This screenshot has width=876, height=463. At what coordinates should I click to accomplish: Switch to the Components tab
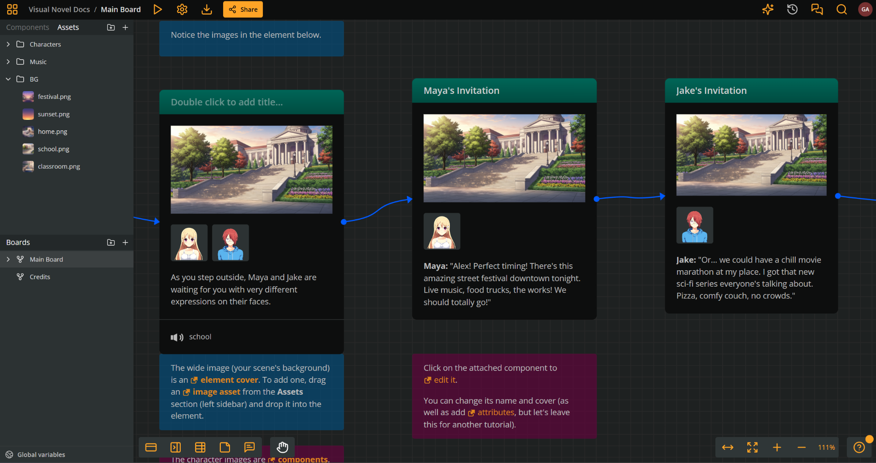pyautogui.click(x=27, y=27)
